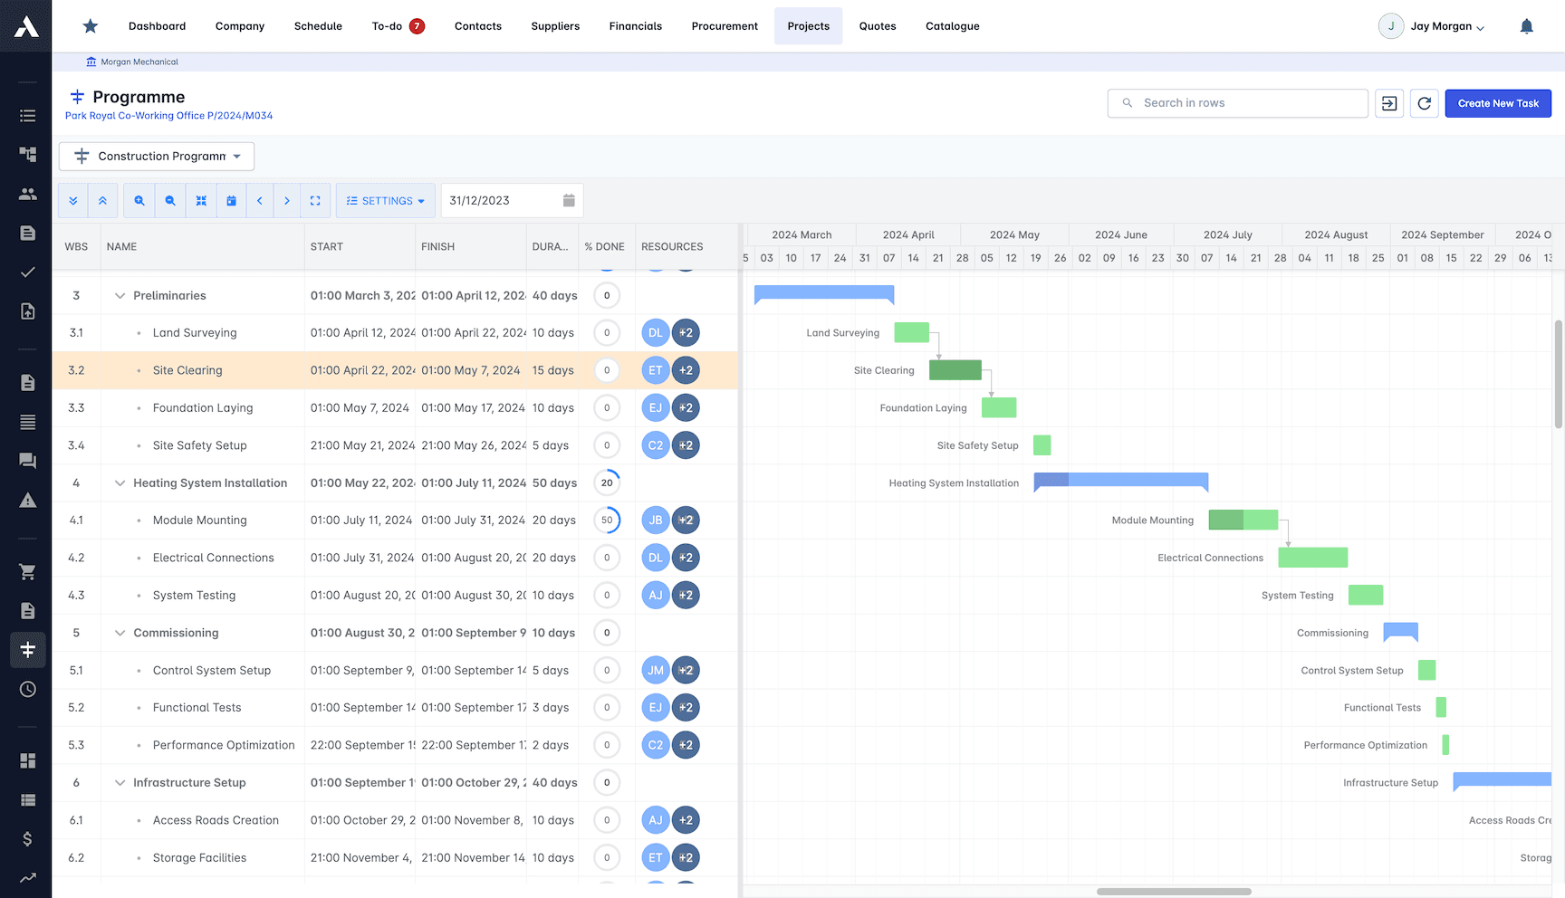Click the Create New Task button
Viewport: 1565px width, 898px height.
click(1498, 103)
